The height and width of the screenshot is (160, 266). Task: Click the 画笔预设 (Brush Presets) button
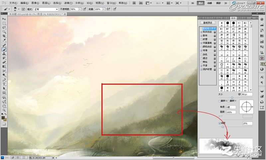[207, 23]
